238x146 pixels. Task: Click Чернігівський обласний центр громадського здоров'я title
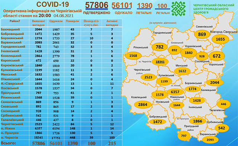point(214,9)
